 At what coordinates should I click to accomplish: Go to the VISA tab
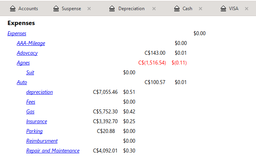coord(233,9)
